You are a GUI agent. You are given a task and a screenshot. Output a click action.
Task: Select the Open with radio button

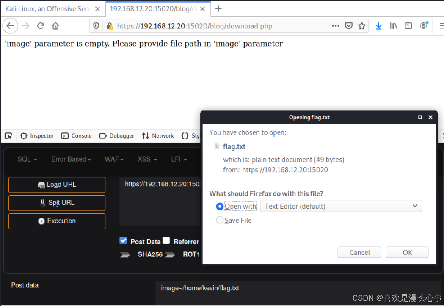click(219, 207)
